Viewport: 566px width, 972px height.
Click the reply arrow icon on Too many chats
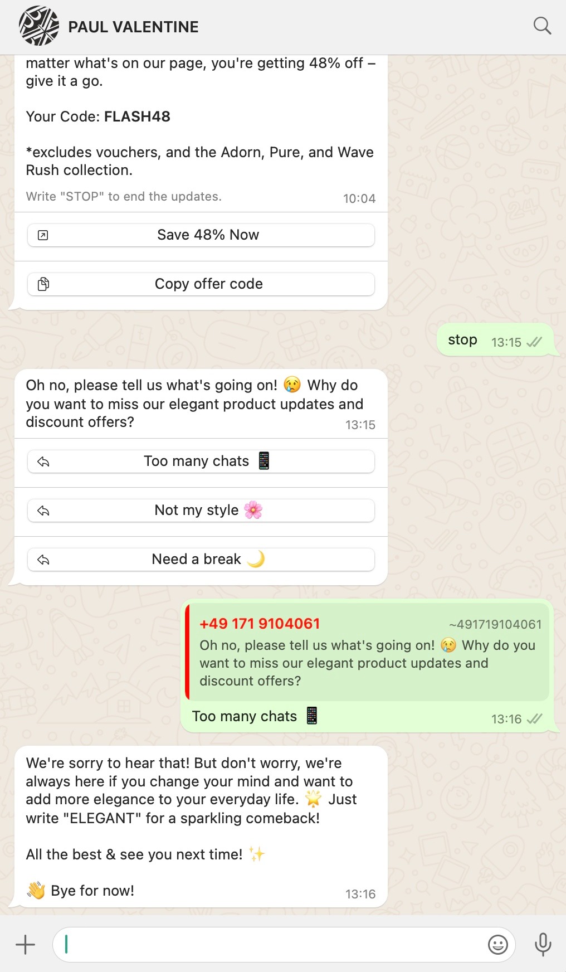tap(43, 461)
